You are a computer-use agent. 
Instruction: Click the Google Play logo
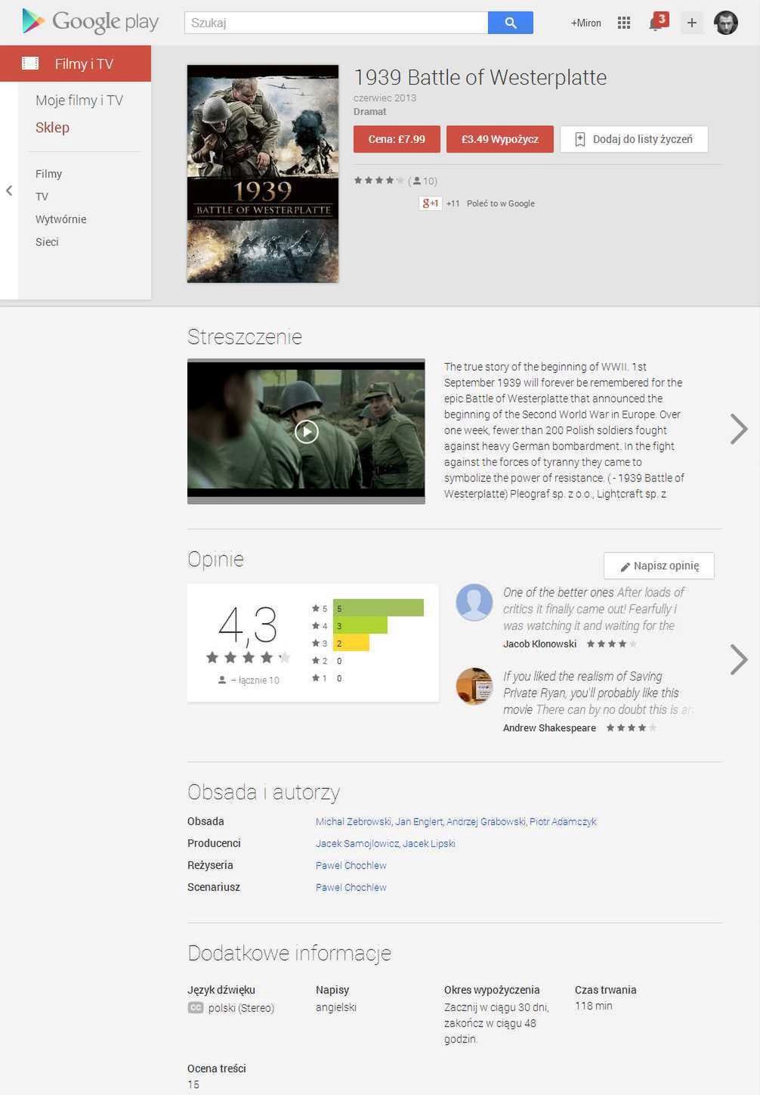(x=90, y=22)
